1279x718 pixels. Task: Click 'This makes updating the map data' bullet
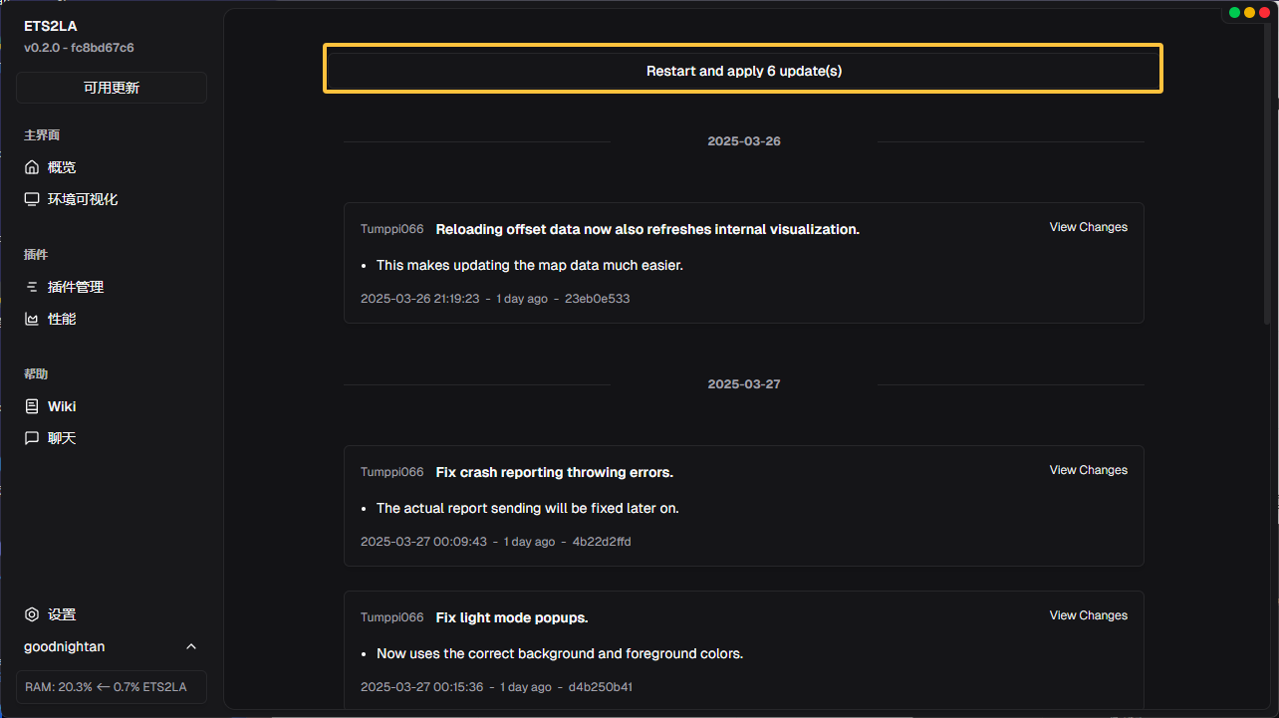coord(530,266)
